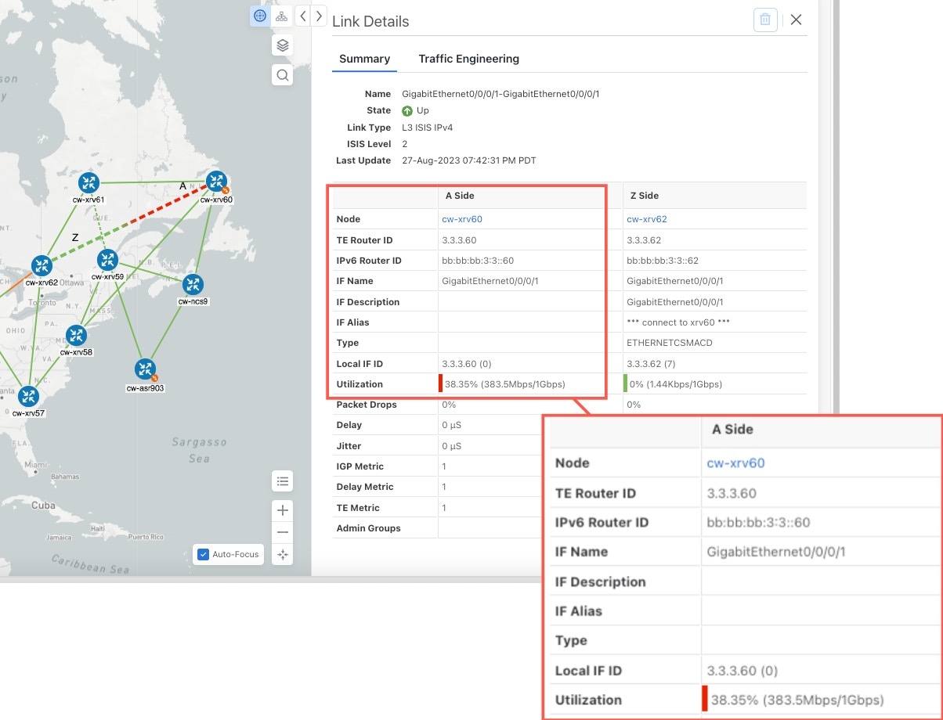
Task: Click the trash icon in Link Details
Action: (765, 20)
